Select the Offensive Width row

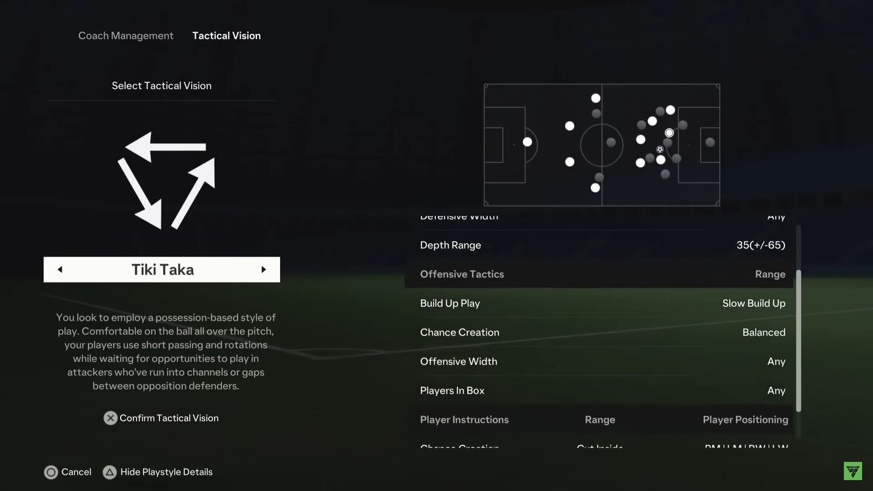pos(602,361)
